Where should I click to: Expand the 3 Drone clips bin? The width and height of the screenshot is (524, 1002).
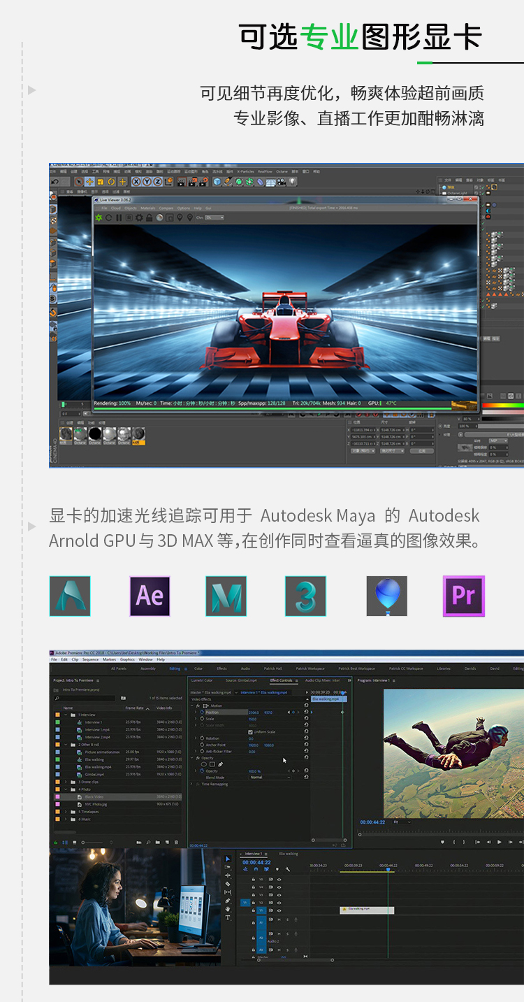click(66, 782)
